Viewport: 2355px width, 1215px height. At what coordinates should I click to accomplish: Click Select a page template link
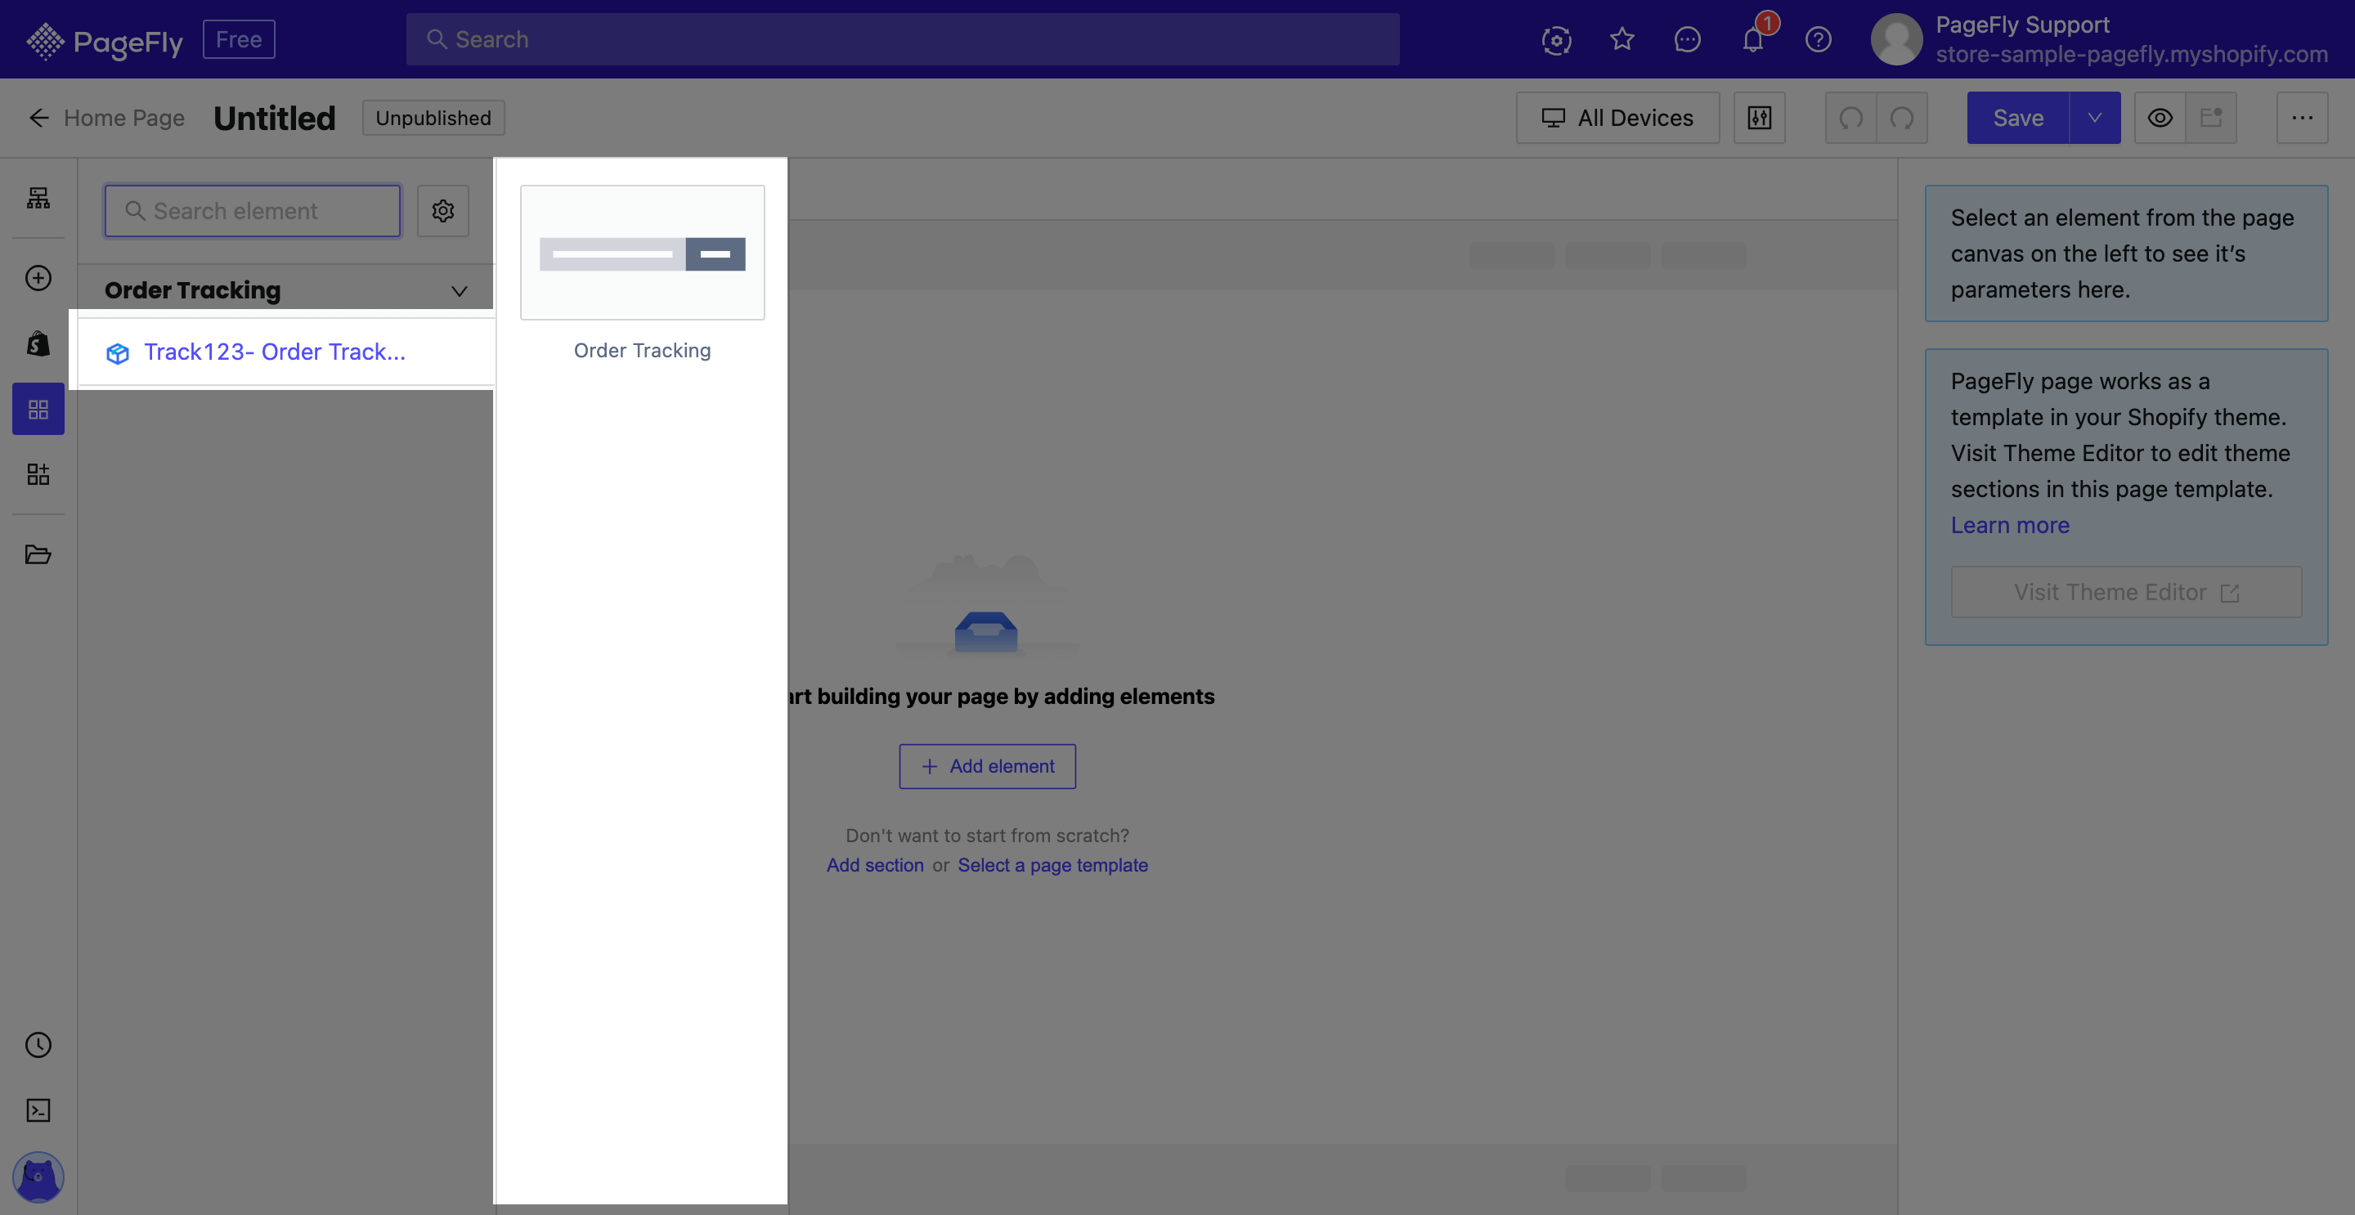point(1053,865)
